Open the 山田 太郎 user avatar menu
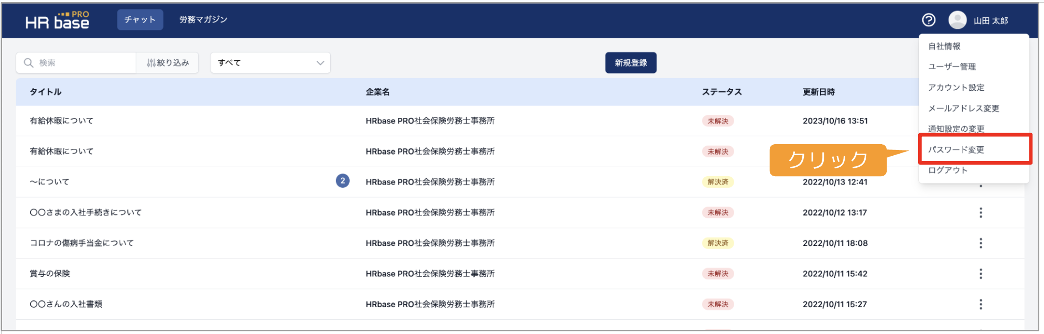The image size is (1044, 334). pyautogui.click(x=957, y=20)
